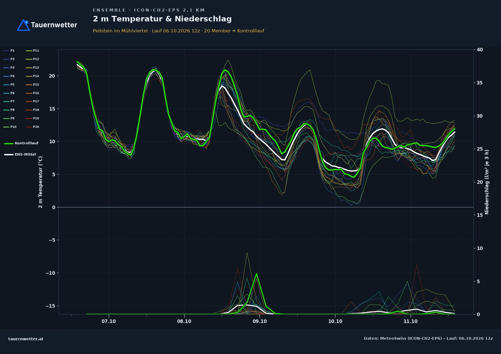Click the 09.10 date axis label

[260, 321]
